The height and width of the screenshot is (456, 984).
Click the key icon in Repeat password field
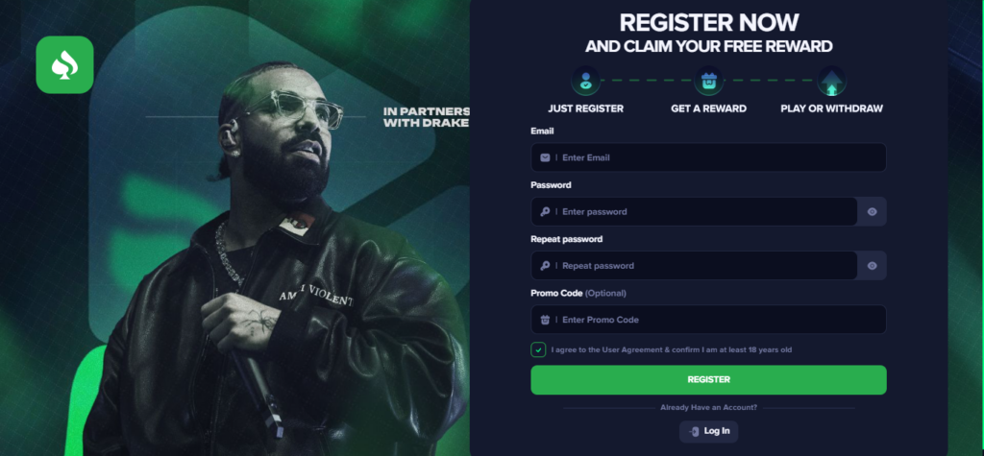pyautogui.click(x=545, y=265)
